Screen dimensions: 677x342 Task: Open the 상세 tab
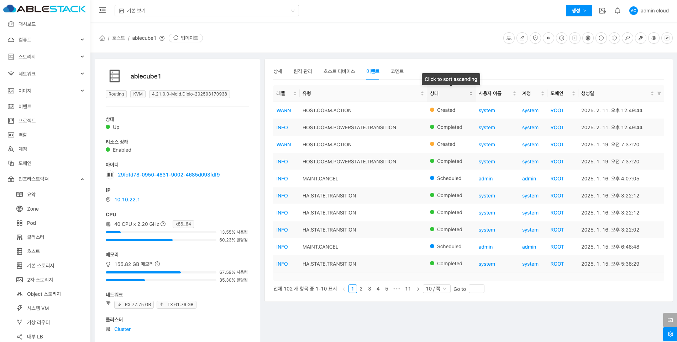pyautogui.click(x=278, y=71)
